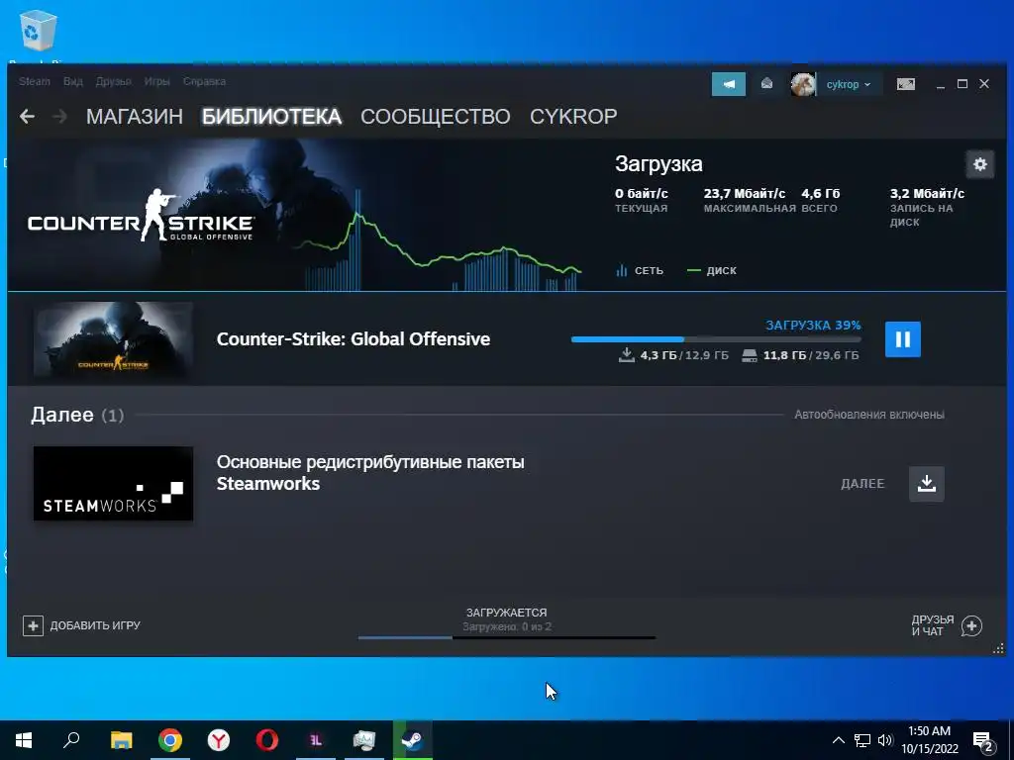This screenshot has height=760, width=1014.
Task: Click the Далее (1) queue heading
Action: pos(77,415)
